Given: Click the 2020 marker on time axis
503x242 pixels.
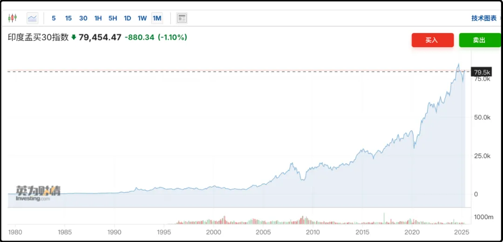Looking at the screenshot, I should pyautogui.click(x=412, y=232).
